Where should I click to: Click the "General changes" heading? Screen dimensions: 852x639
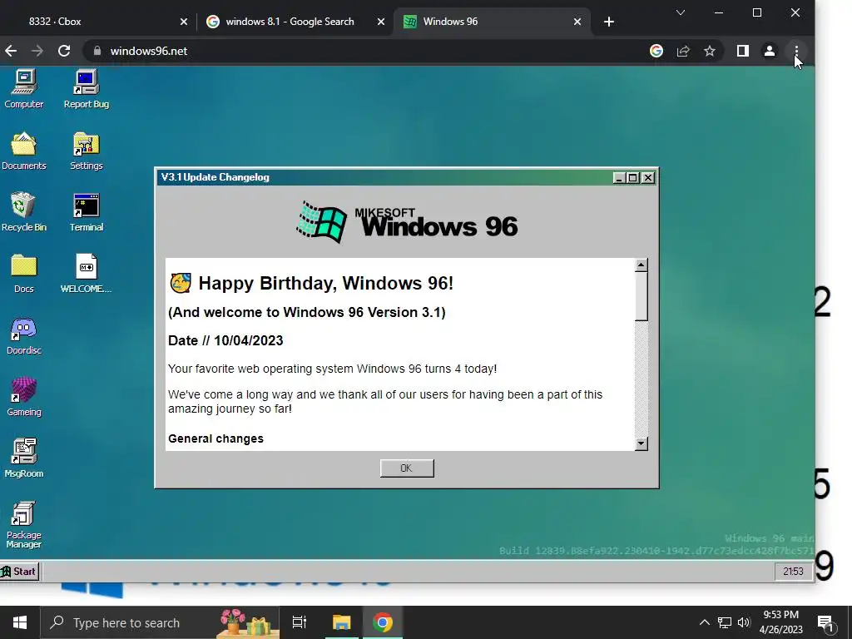coord(215,438)
